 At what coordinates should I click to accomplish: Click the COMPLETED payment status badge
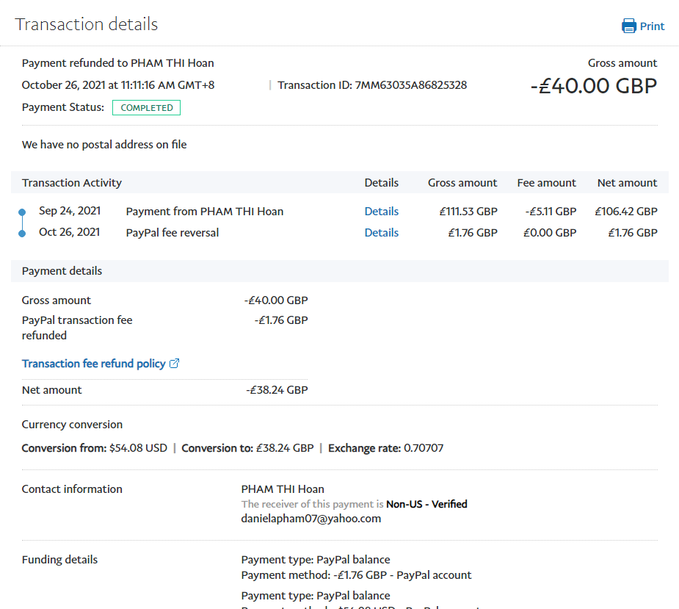[x=146, y=108]
